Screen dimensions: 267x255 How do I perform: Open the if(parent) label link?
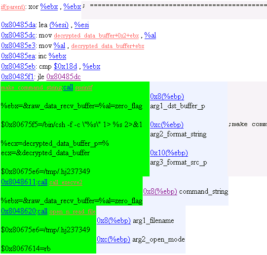[13, 7]
